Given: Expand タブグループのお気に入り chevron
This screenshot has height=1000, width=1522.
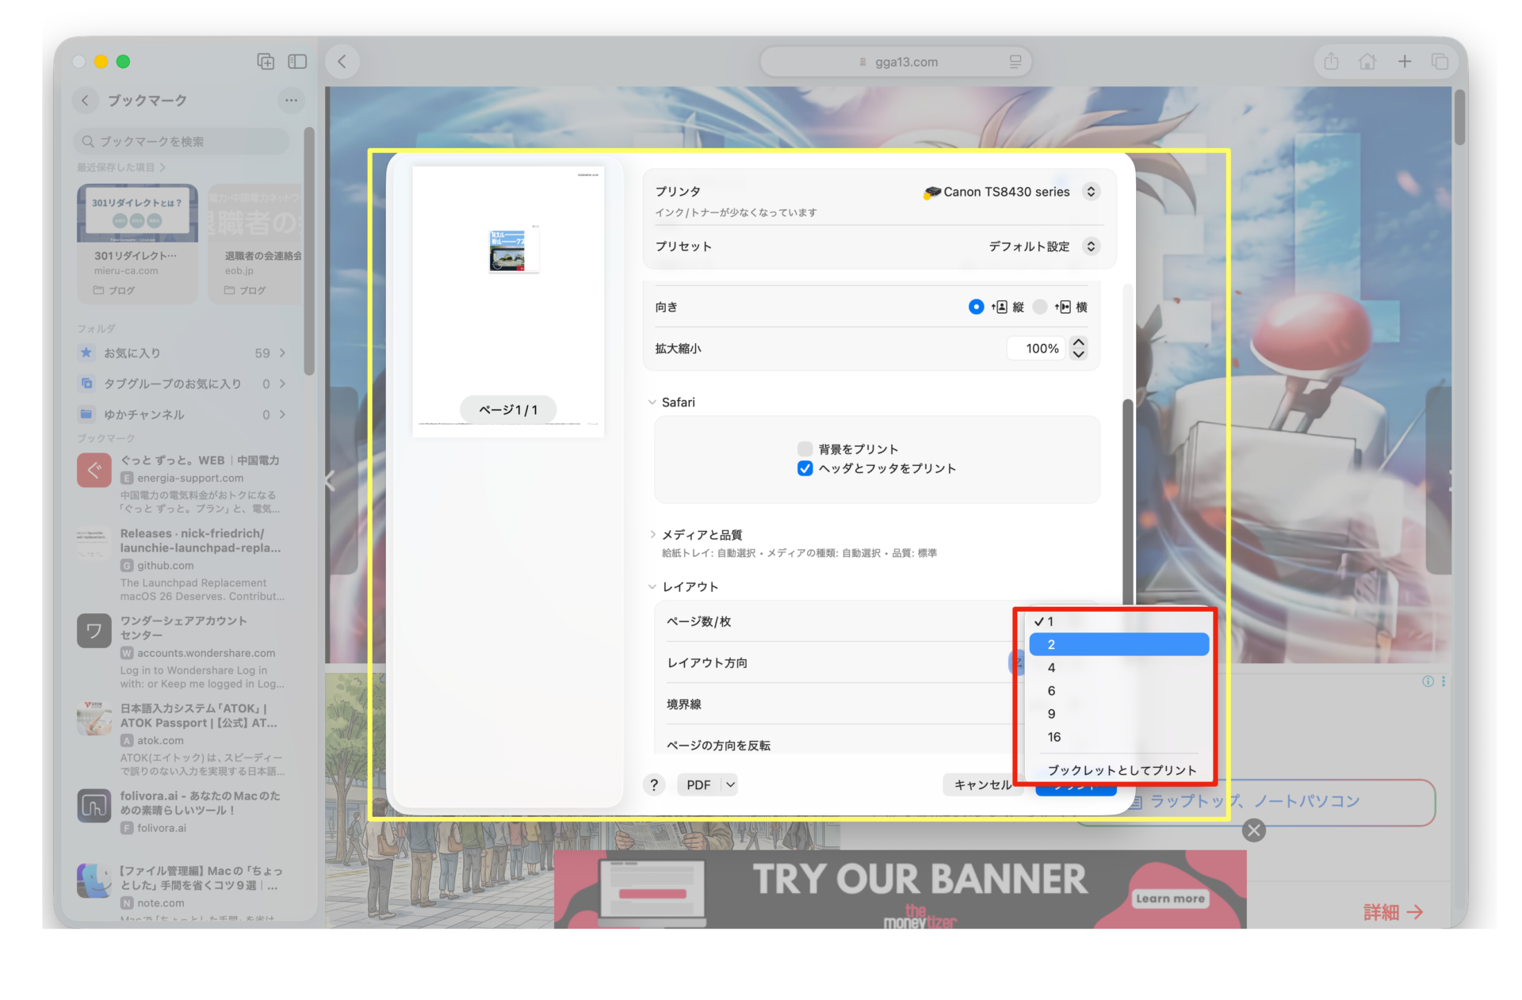Looking at the screenshot, I should [x=282, y=384].
